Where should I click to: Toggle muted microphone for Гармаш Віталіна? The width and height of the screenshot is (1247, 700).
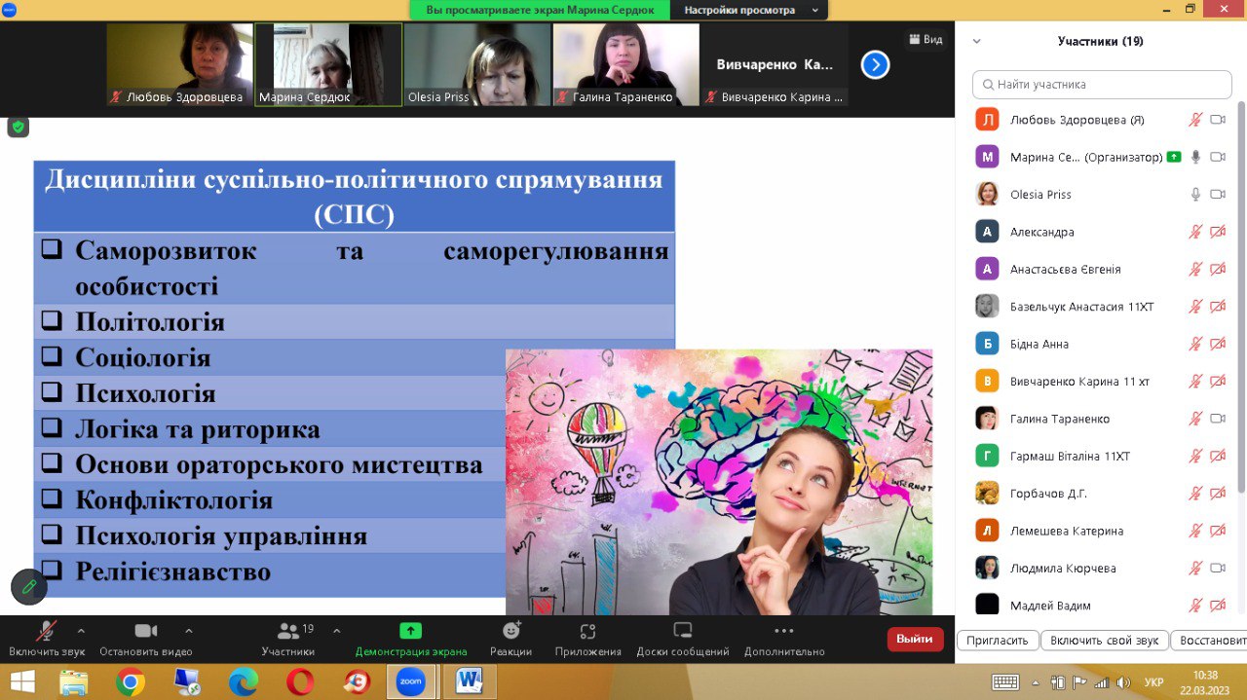tap(1195, 456)
